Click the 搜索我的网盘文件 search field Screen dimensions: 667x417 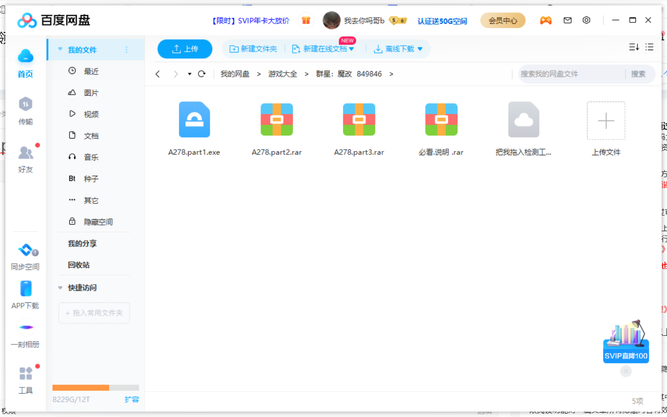(572, 74)
